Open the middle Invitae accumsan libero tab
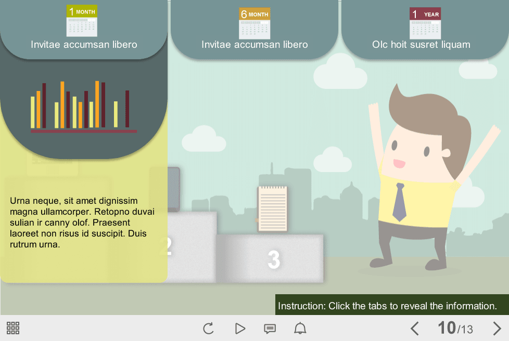The image size is (509, 341). (254, 44)
